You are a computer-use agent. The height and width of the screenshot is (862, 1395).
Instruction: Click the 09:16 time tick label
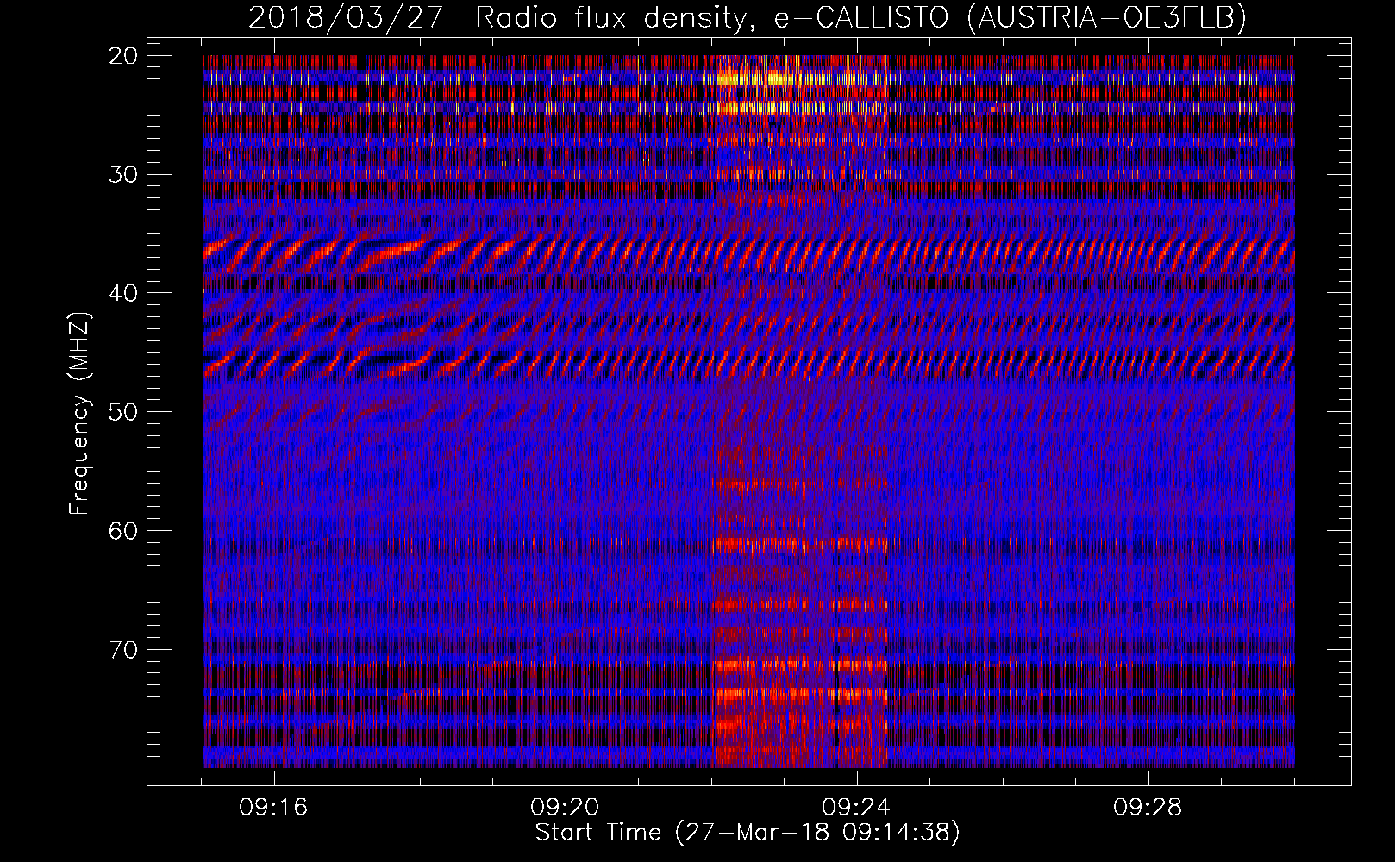274,808
